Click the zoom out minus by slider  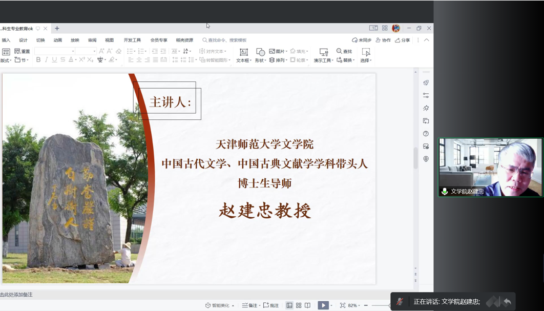pos(366,305)
